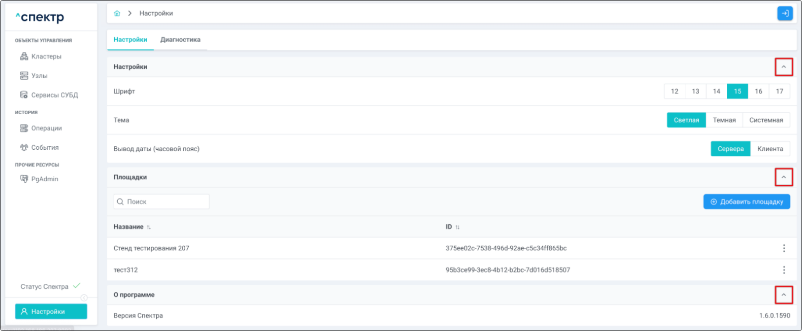This screenshot has height=331, width=802.
Task: Open События history page
Action: [x=45, y=148]
